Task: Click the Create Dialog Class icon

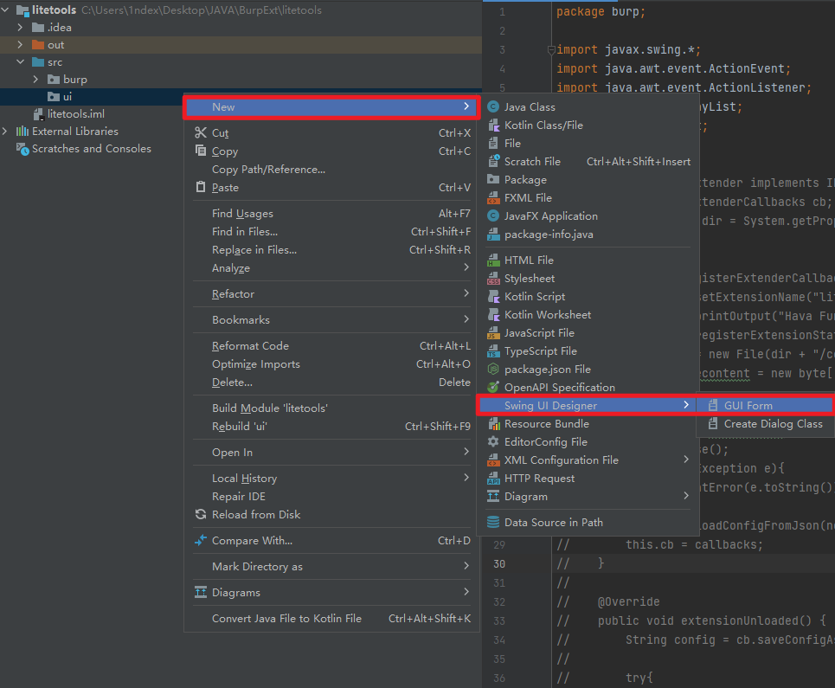Action: pos(713,424)
